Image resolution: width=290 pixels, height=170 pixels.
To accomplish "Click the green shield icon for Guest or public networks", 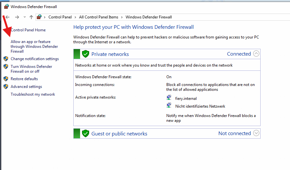I will (x=86, y=133).
